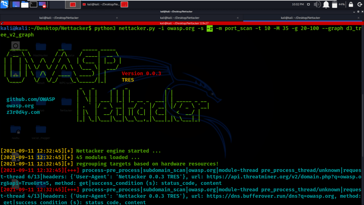The width and height of the screenshot is (364, 205).
Task: Click the red pane title 119x27 bar
Action: 184,23
